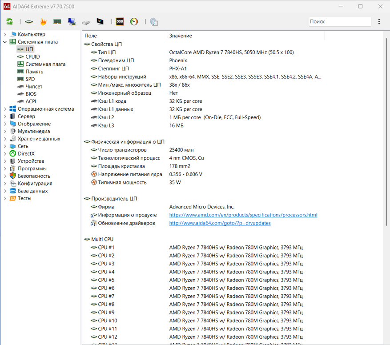Collapse the Системная плата tree node
Viewport: 390px width, 345px height.
coord(5,42)
